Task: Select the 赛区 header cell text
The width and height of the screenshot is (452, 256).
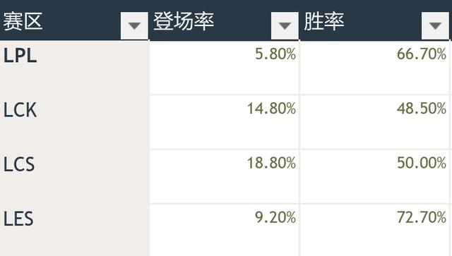Action: point(23,21)
